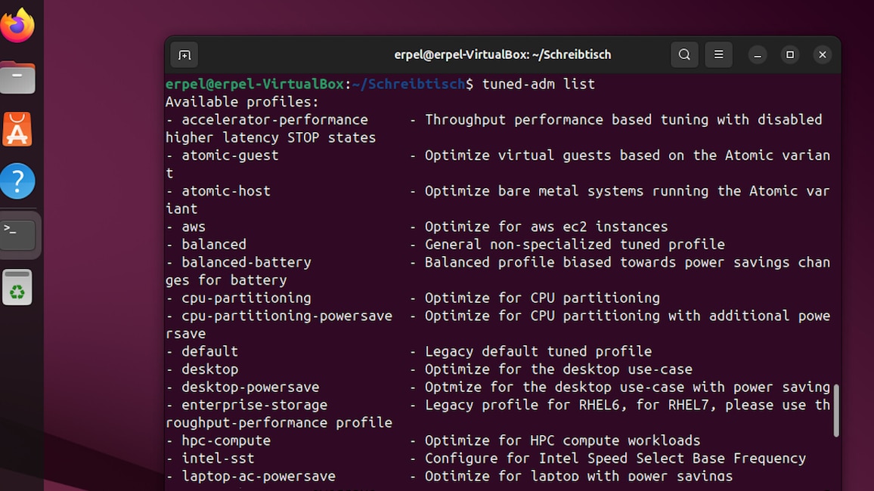Click the 'accelerator-performance' profile name
This screenshot has height=491, width=874.
[274, 119]
